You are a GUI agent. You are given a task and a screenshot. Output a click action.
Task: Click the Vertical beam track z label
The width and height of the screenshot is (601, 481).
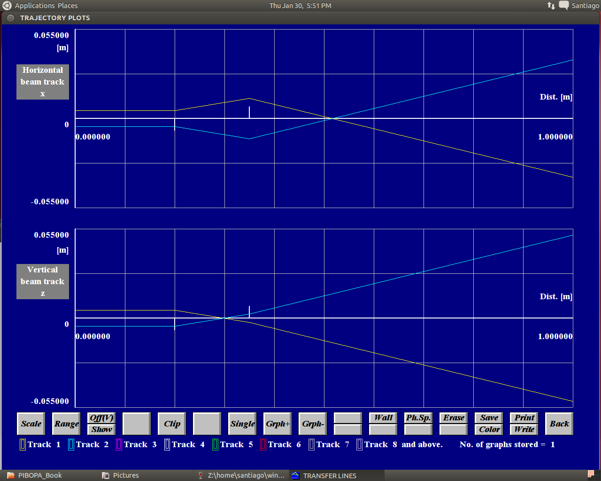(x=43, y=281)
